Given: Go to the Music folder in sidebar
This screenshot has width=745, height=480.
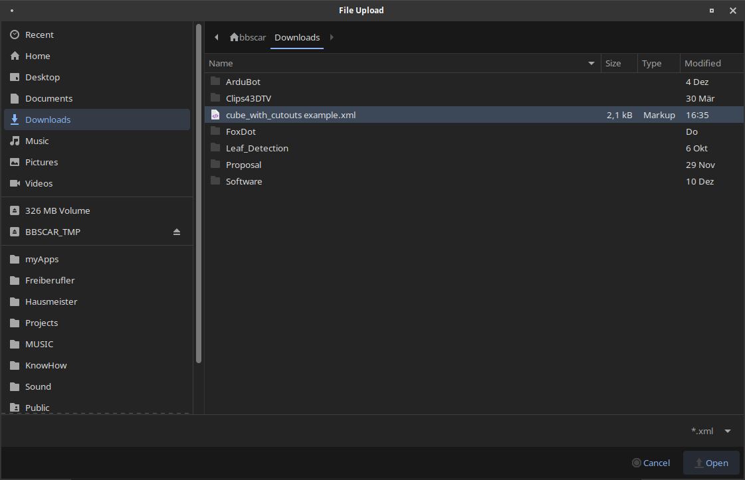Looking at the screenshot, I should coord(37,141).
